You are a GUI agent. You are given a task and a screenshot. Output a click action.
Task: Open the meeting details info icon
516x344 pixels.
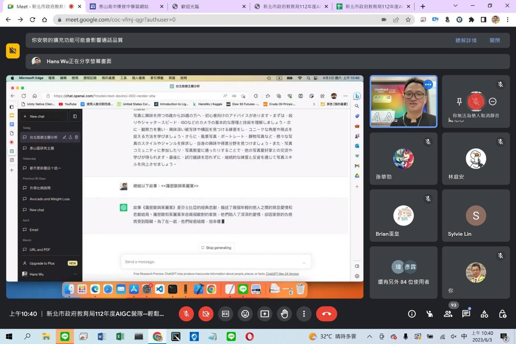412,314
